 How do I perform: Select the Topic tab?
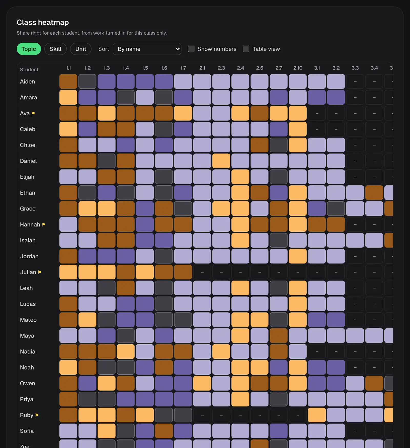click(x=29, y=49)
